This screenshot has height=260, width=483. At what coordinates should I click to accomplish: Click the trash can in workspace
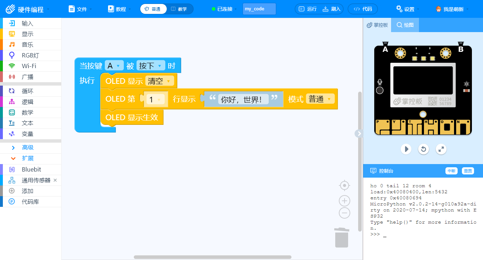point(342,238)
